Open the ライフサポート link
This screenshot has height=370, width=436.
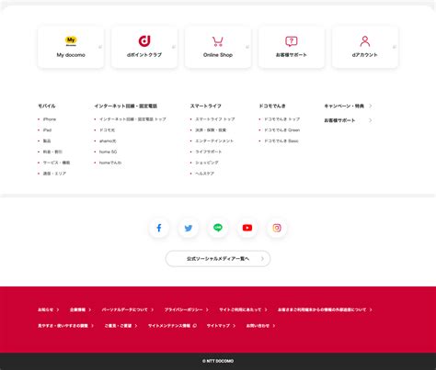click(209, 151)
